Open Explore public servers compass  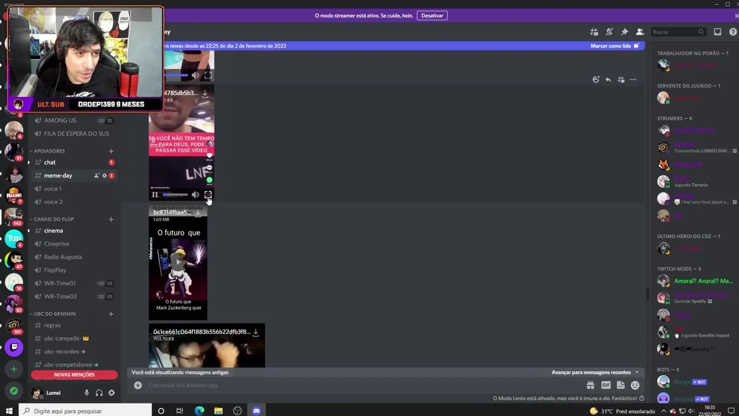coord(14,391)
